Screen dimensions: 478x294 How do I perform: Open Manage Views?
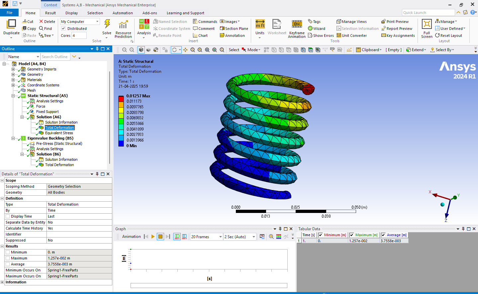coord(351,22)
